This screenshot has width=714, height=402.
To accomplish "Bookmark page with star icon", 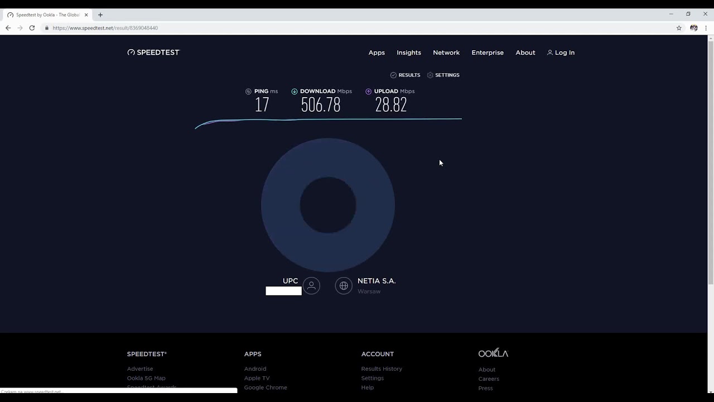I will pyautogui.click(x=679, y=28).
